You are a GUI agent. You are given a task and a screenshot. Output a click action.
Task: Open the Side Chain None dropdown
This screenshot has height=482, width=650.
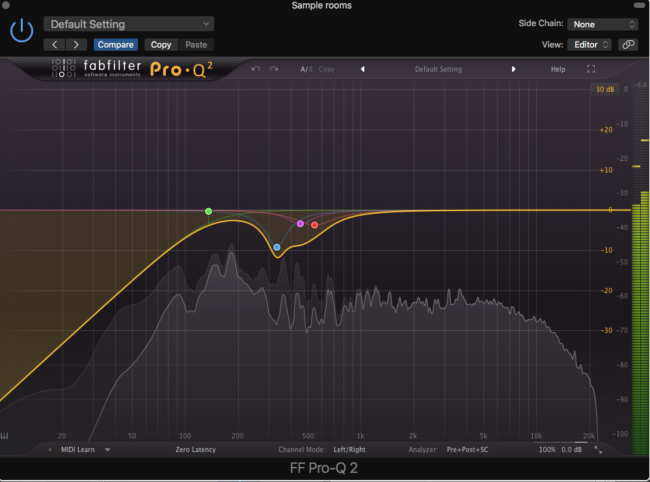point(603,24)
